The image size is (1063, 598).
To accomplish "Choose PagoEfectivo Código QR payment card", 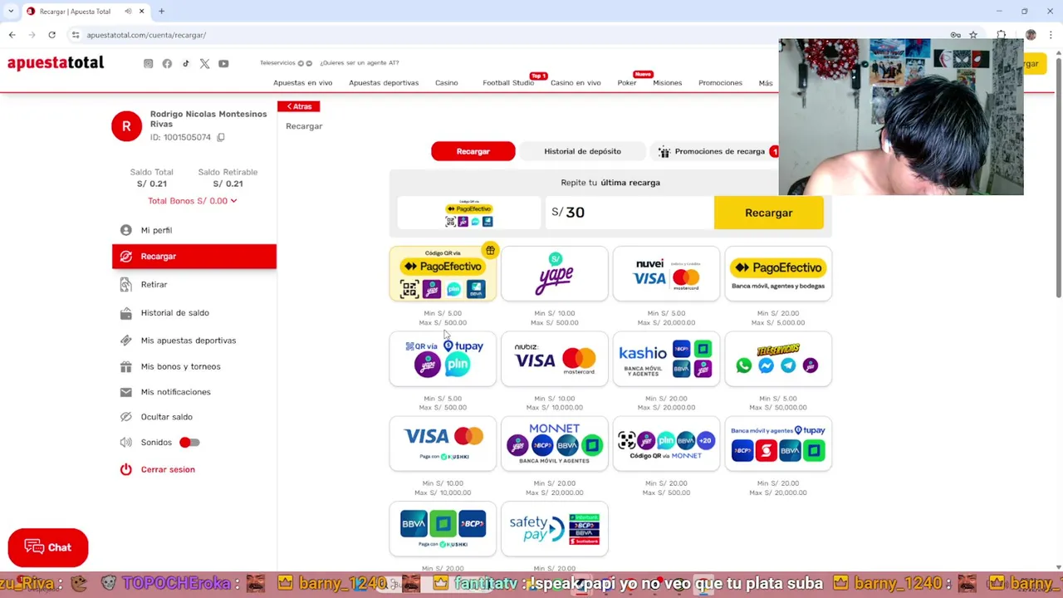I will [x=443, y=273].
